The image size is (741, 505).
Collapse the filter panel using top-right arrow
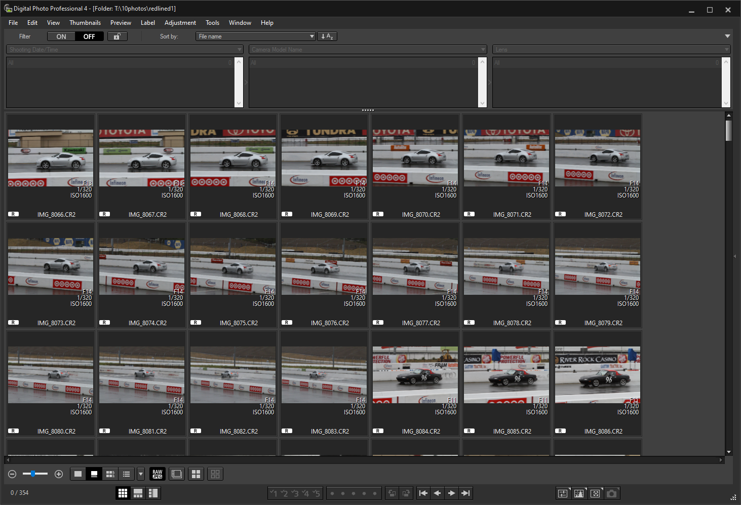(x=727, y=36)
